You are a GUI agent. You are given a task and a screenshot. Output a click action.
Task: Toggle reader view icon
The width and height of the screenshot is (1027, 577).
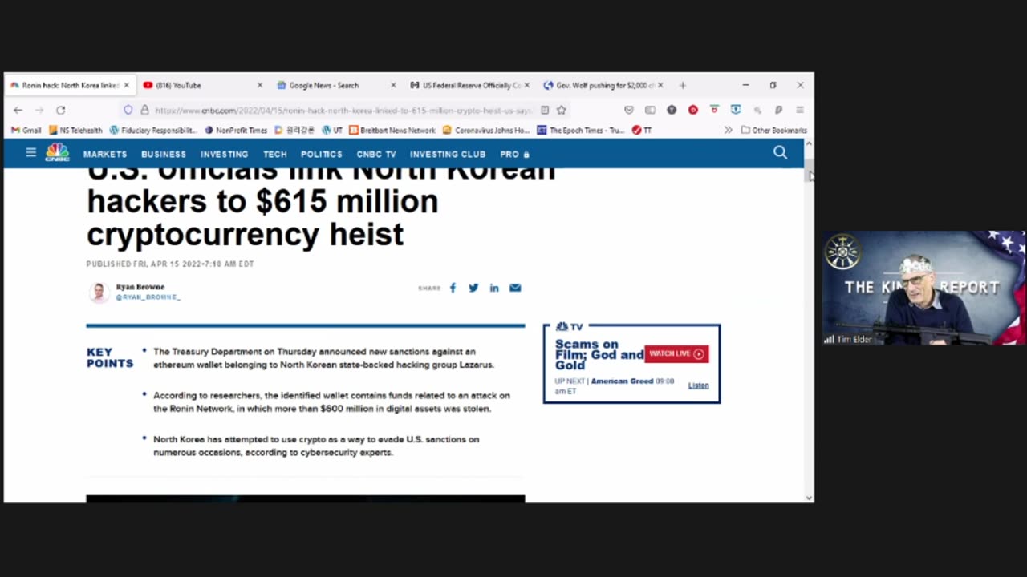[x=545, y=110]
